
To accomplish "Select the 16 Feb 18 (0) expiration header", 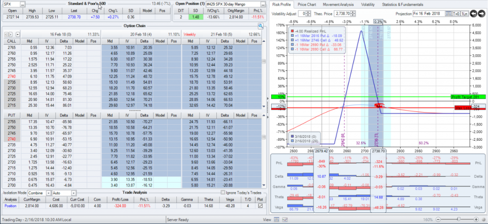I will pos(61,34).
